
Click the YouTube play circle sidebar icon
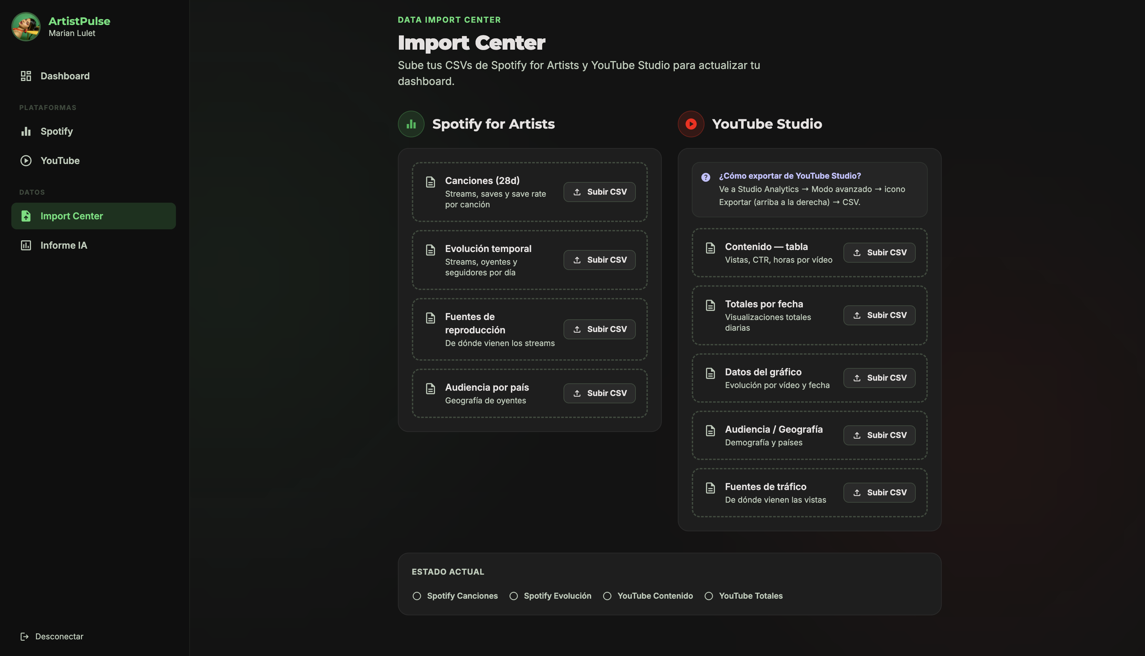pyautogui.click(x=26, y=160)
